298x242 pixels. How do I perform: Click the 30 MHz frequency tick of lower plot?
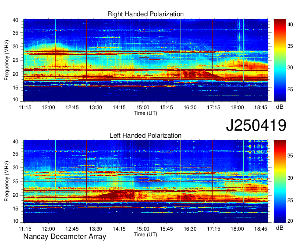[15, 167]
